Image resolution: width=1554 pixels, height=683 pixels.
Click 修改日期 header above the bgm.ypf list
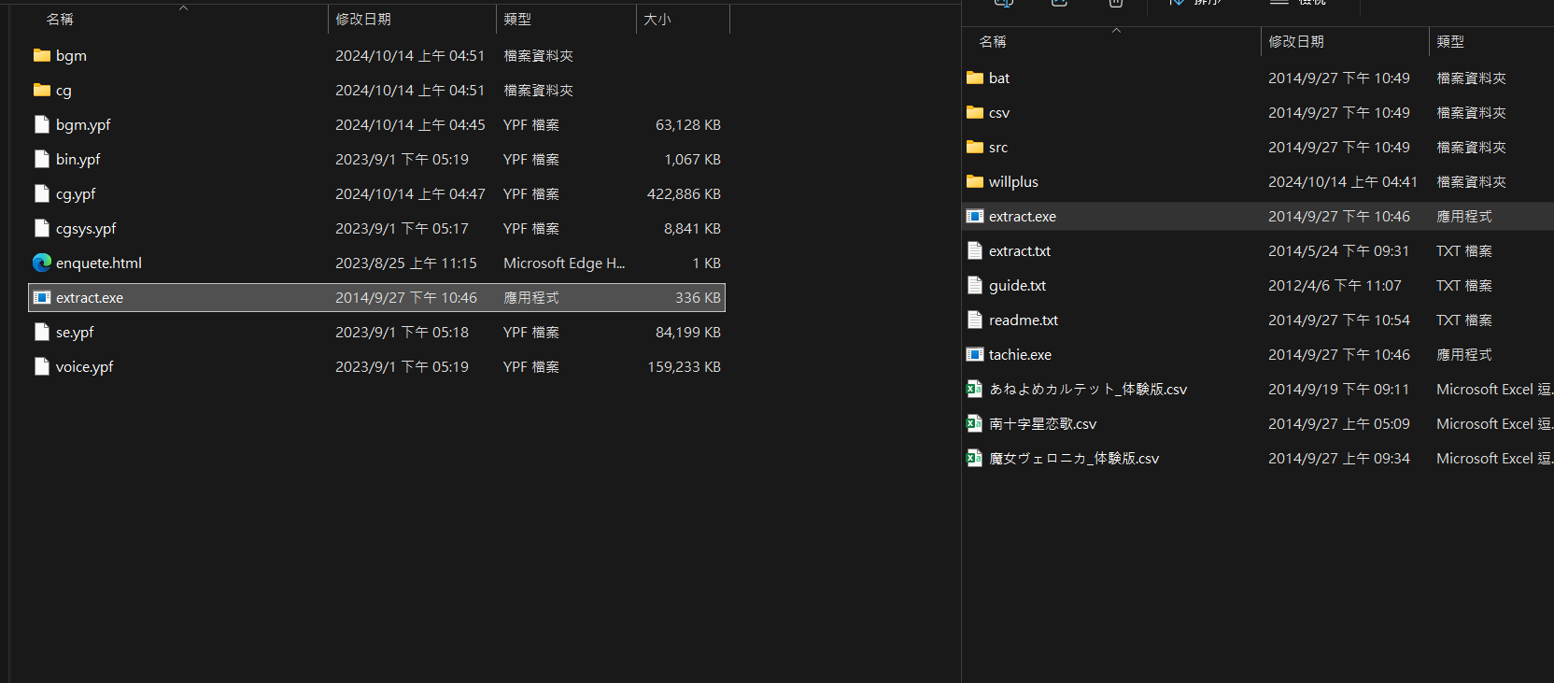coord(363,19)
